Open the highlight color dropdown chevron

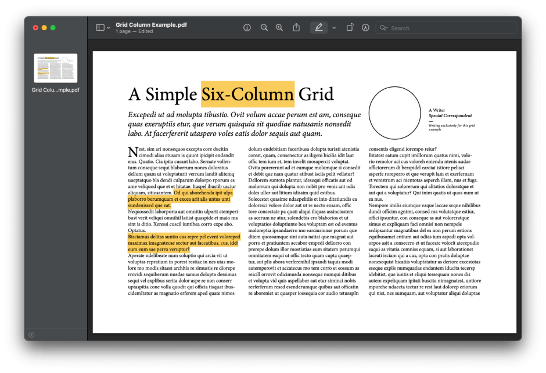coord(334,27)
